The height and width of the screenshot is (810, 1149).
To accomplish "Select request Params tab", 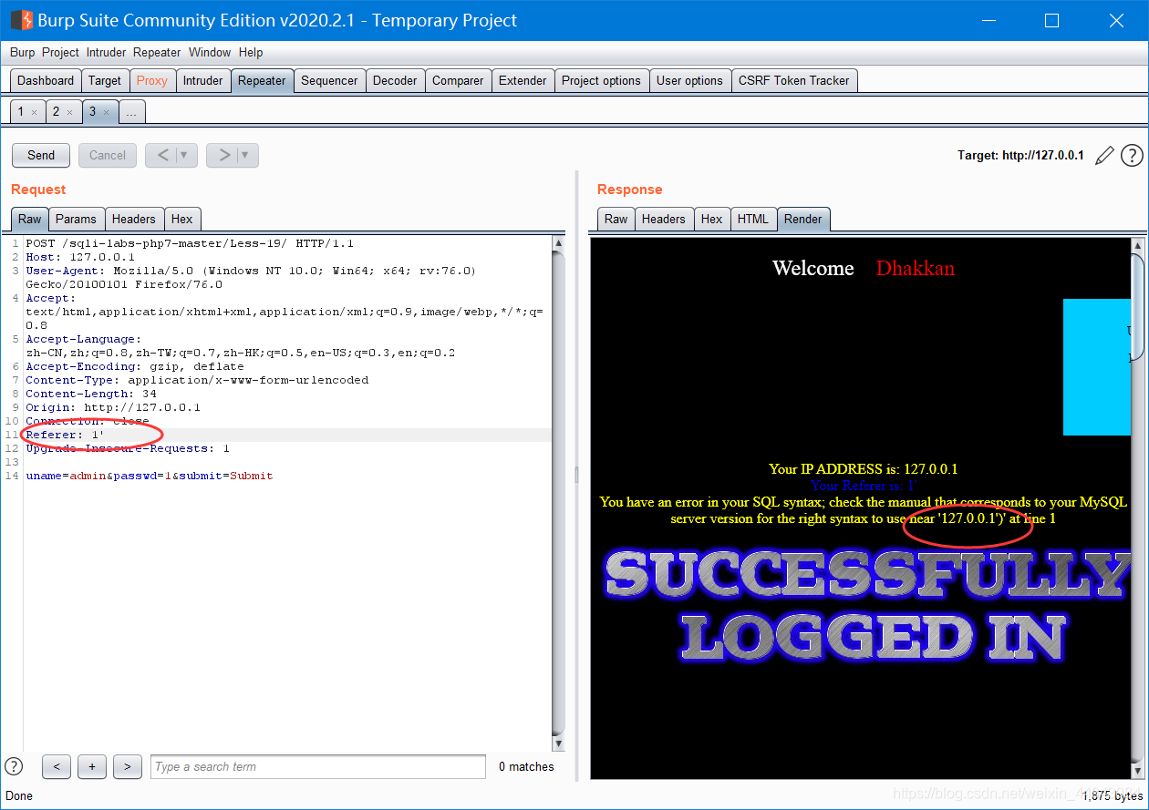I will click(x=76, y=219).
